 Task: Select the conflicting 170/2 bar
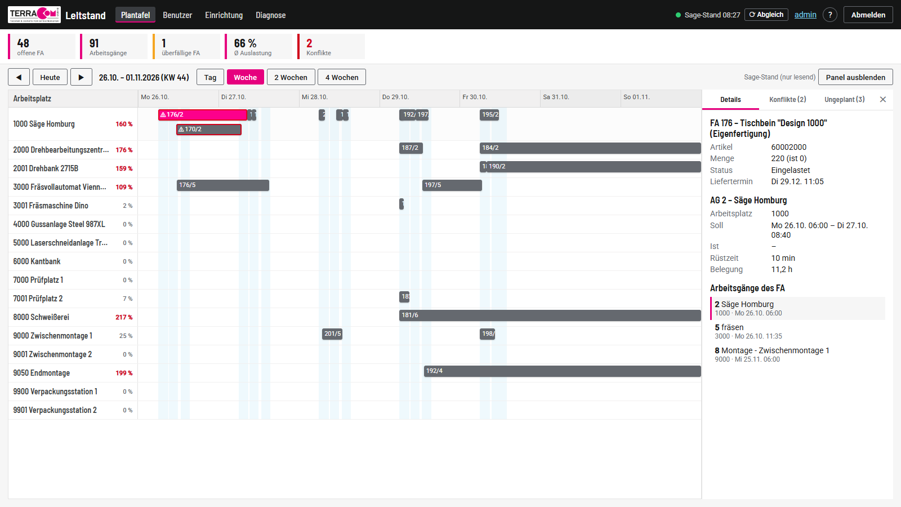pyautogui.click(x=209, y=130)
